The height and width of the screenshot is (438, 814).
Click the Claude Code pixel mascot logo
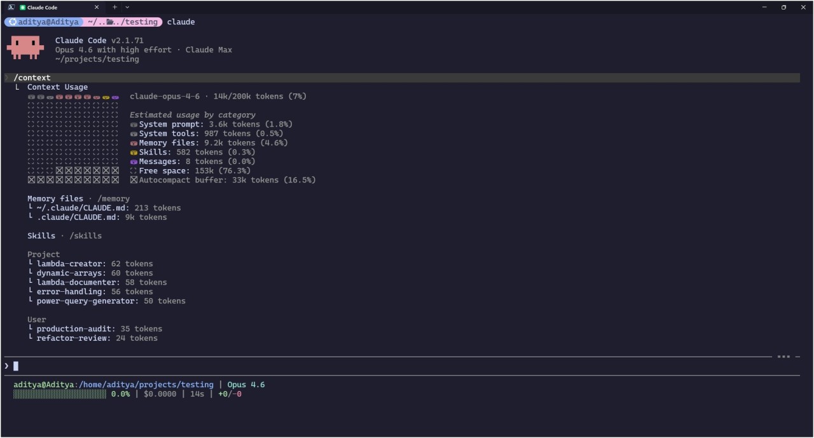(x=25, y=48)
